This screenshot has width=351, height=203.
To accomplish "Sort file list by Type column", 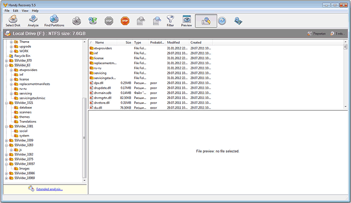I will coord(141,43).
